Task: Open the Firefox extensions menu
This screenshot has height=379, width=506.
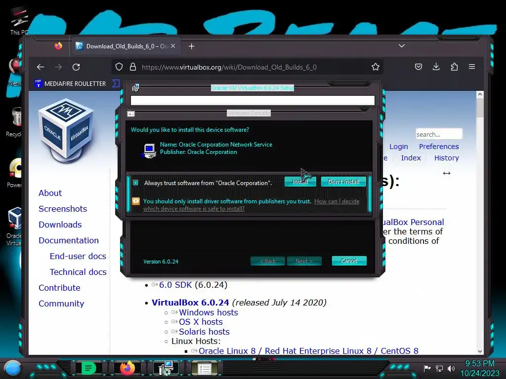Action: coord(454,67)
